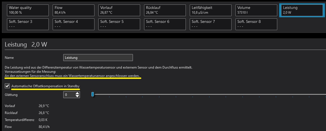Click the Glättung numeric value field
Image resolution: width=326 pixels, height=131 pixels.
click(x=69, y=94)
